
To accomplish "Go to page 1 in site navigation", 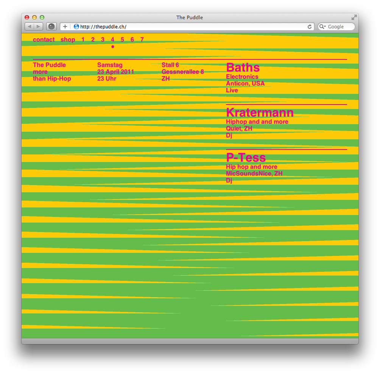I will click(x=83, y=40).
